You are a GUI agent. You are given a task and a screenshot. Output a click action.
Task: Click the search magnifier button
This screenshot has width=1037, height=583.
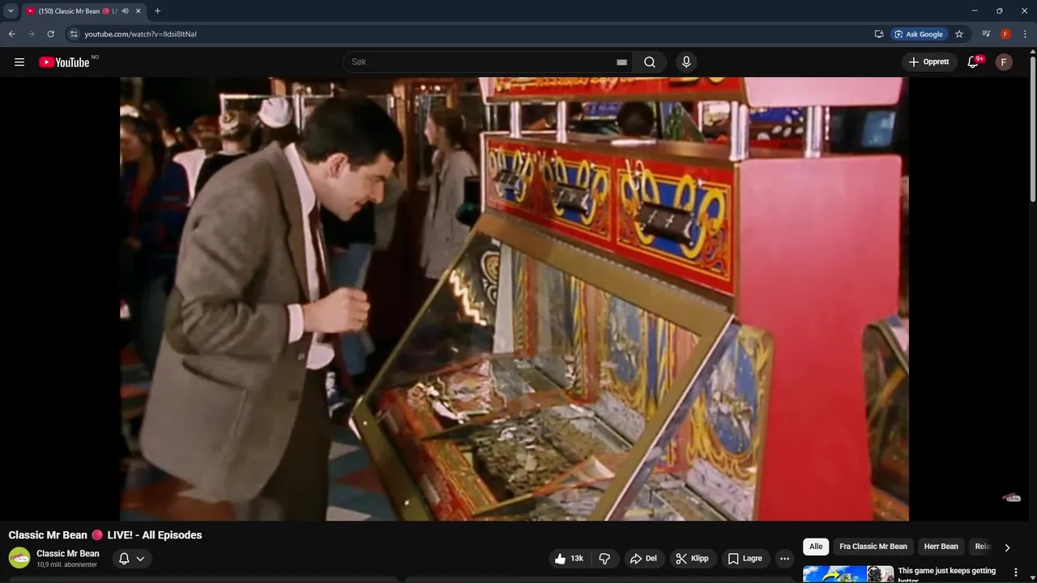click(x=650, y=62)
